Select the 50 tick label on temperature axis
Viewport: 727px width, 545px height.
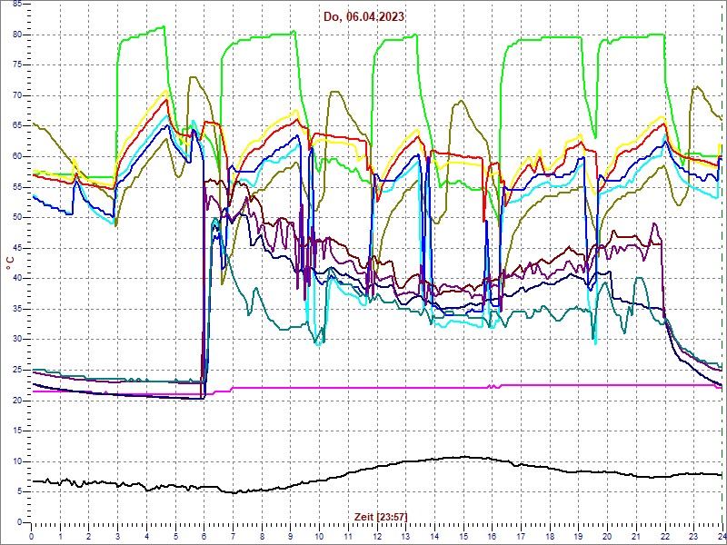pyautogui.click(x=16, y=218)
